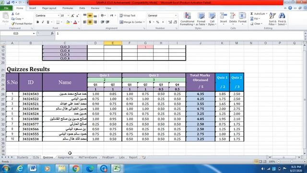The image size is (307, 173).
Task: Select cell with ID 34324543
Action: pos(31,94)
